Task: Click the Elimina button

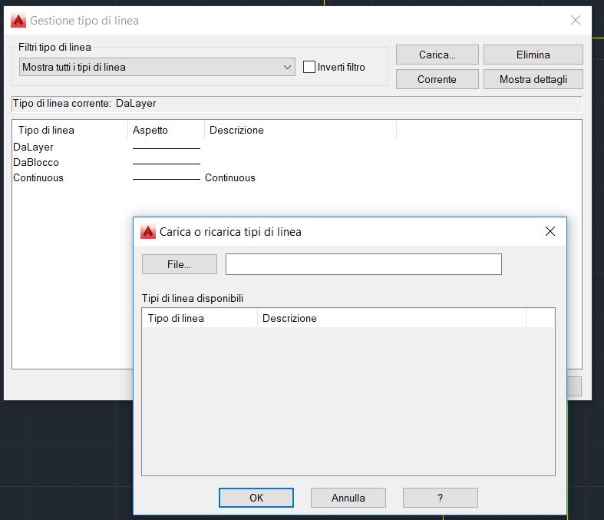Action: [533, 55]
